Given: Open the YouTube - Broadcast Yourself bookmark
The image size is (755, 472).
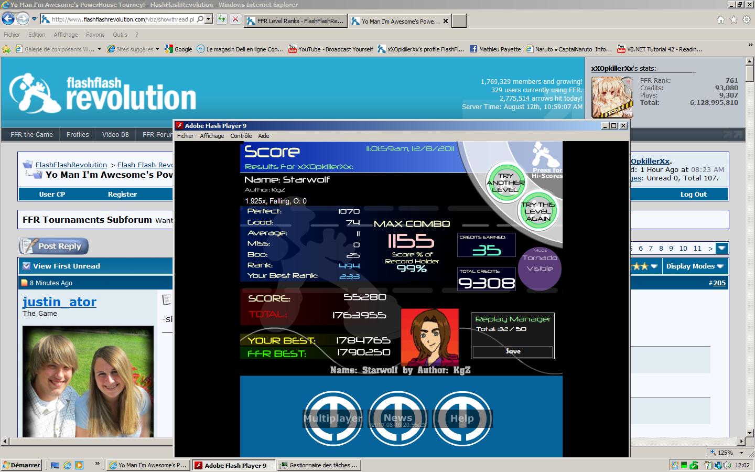Looking at the screenshot, I should (331, 49).
